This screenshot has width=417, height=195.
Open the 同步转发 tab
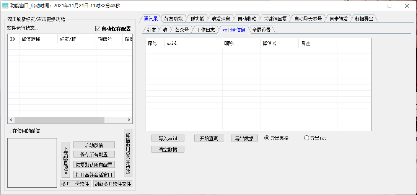[339, 19]
